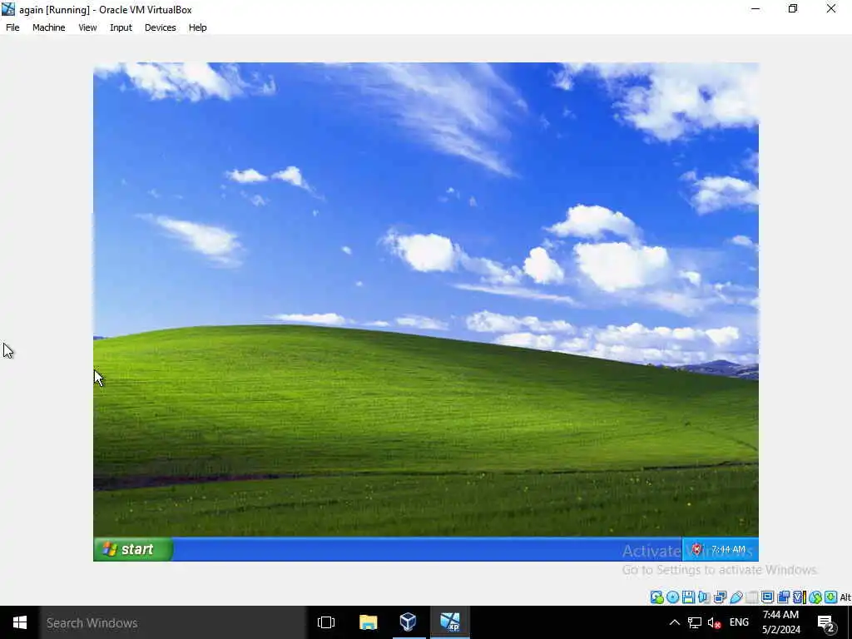Click the network adapters status icon

(720, 597)
